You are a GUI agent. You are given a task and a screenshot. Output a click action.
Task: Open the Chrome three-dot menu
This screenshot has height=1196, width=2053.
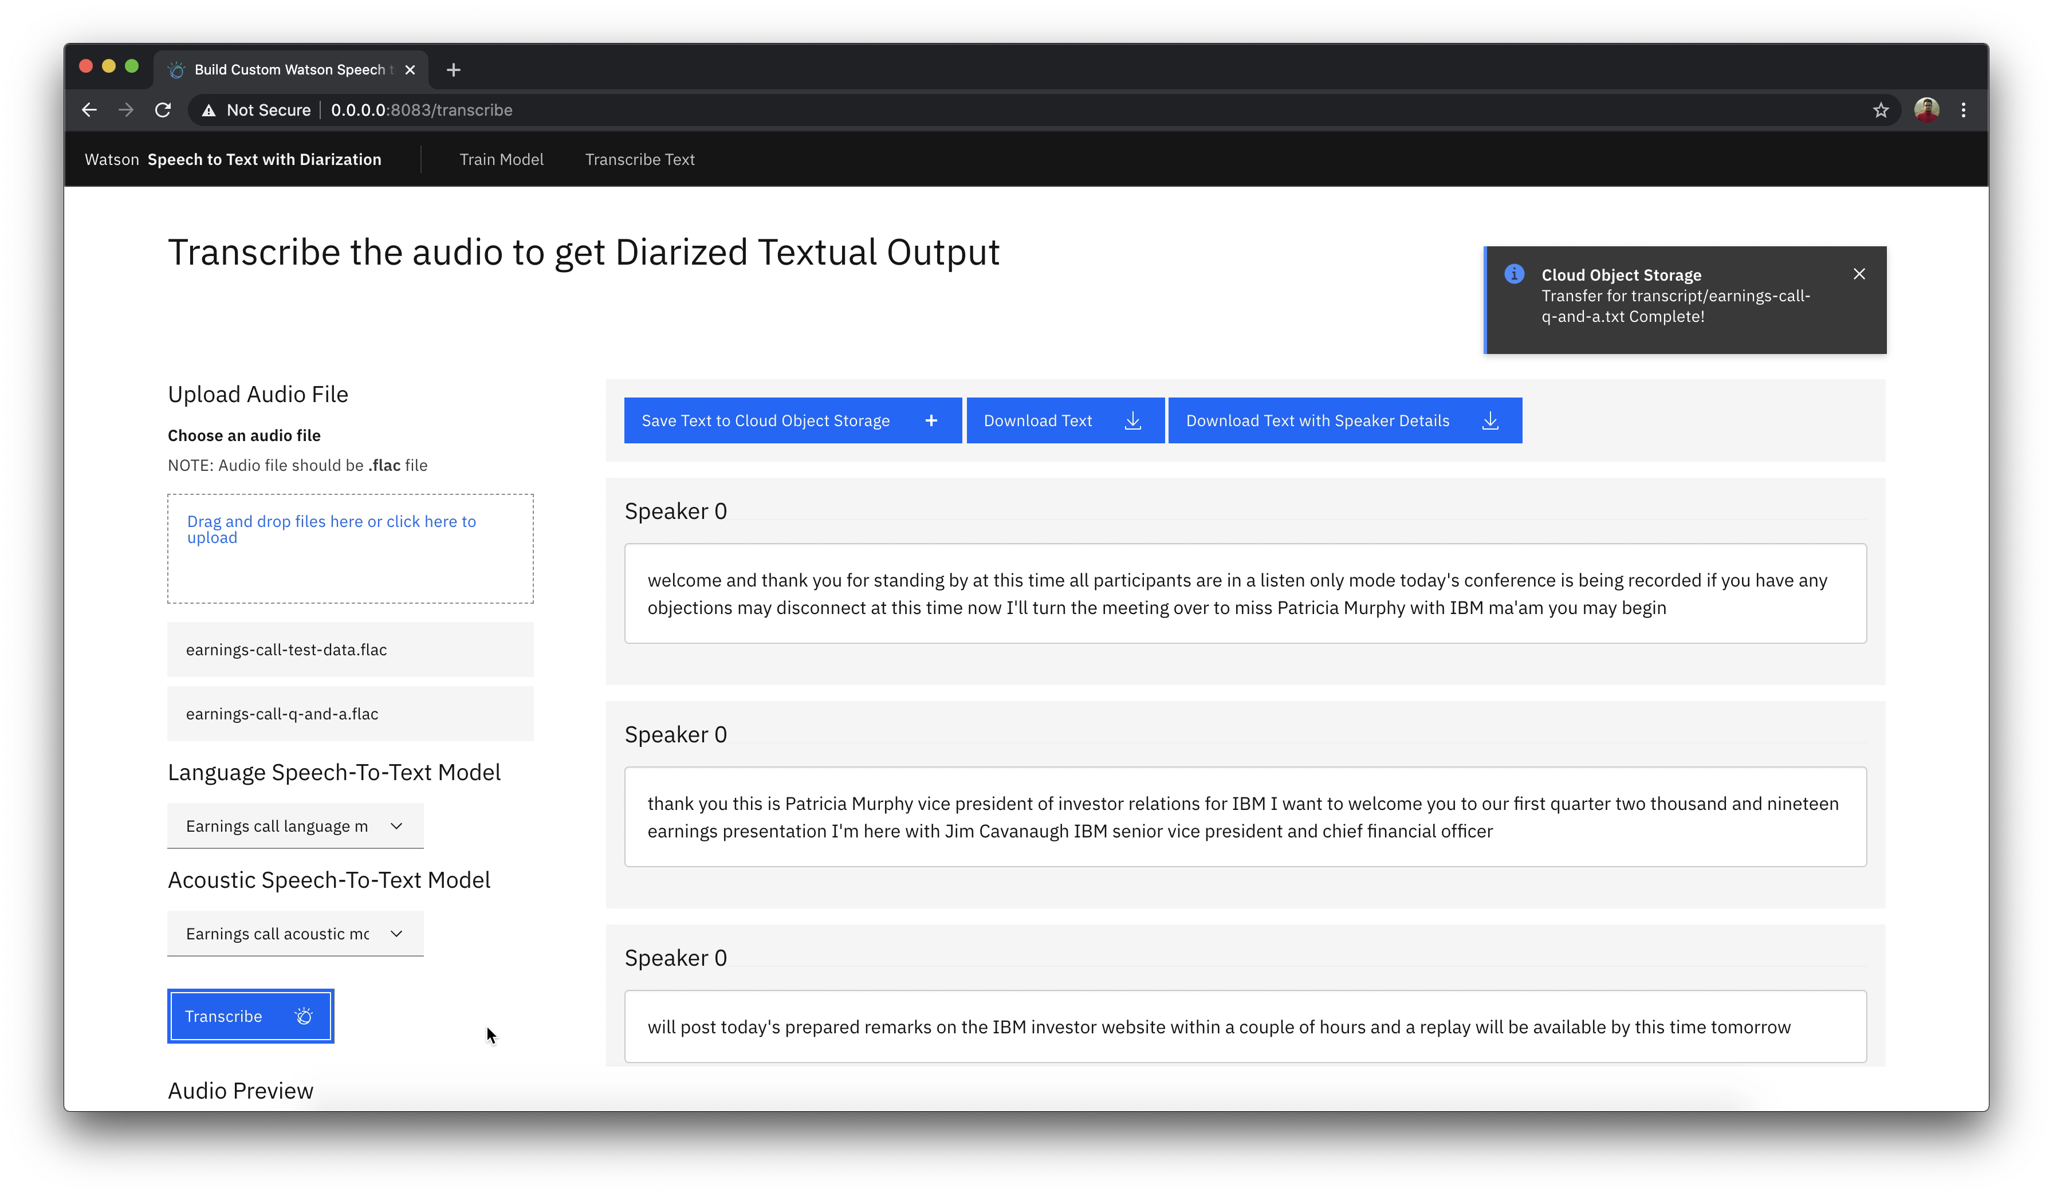(x=1964, y=110)
